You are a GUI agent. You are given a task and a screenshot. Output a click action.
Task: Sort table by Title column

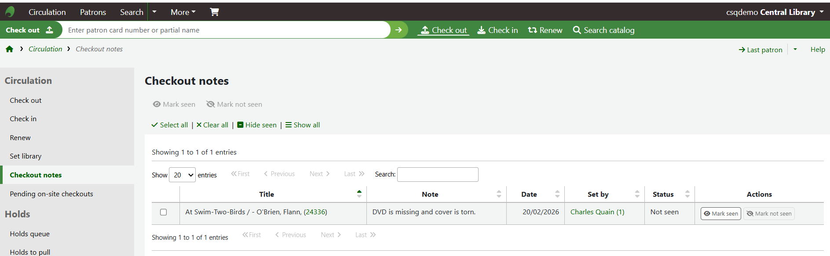273,194
